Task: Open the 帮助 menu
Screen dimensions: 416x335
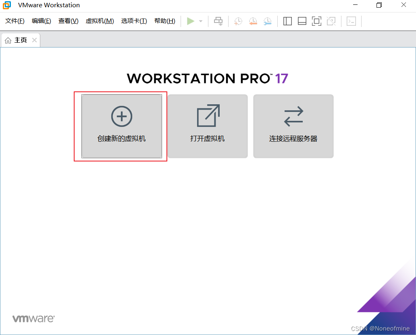Action: coord(164,21)
